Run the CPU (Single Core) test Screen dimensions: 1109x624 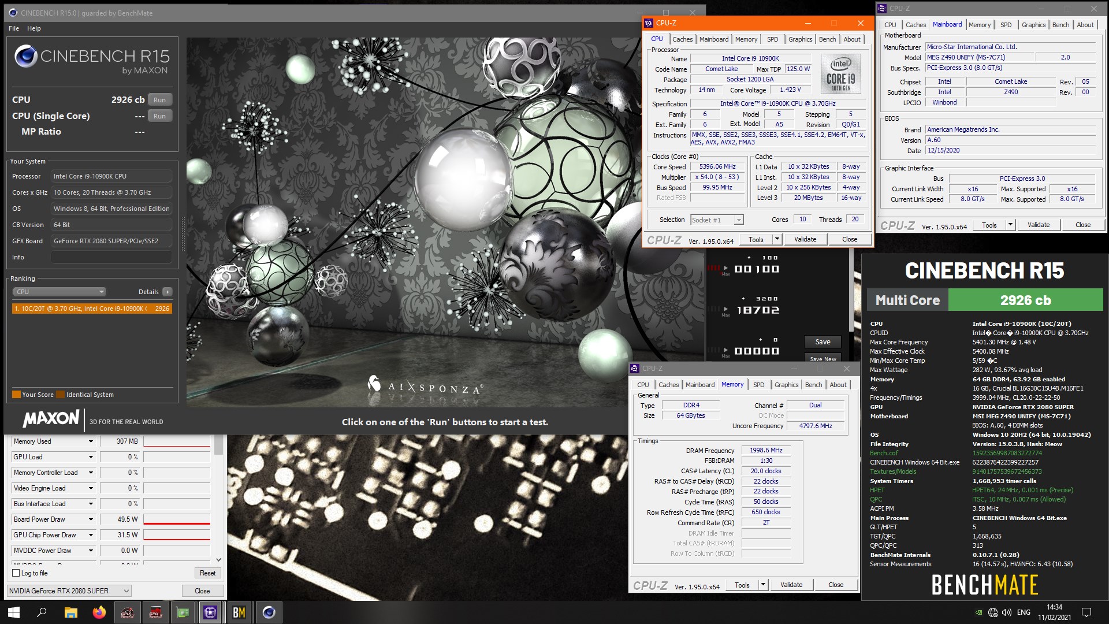coord(160,116)
